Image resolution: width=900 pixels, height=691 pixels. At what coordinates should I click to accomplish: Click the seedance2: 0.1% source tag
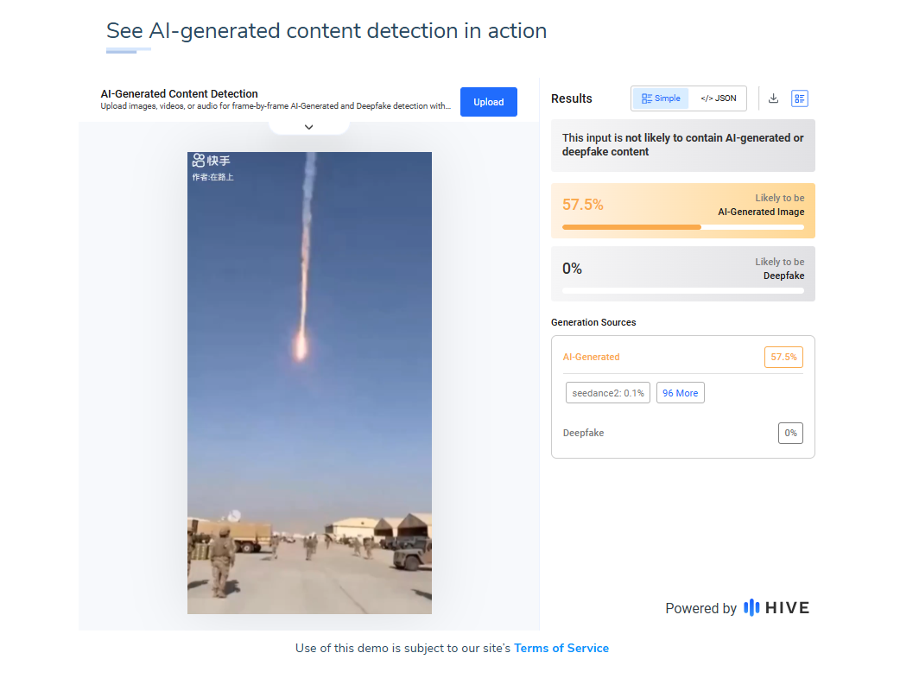608,393
